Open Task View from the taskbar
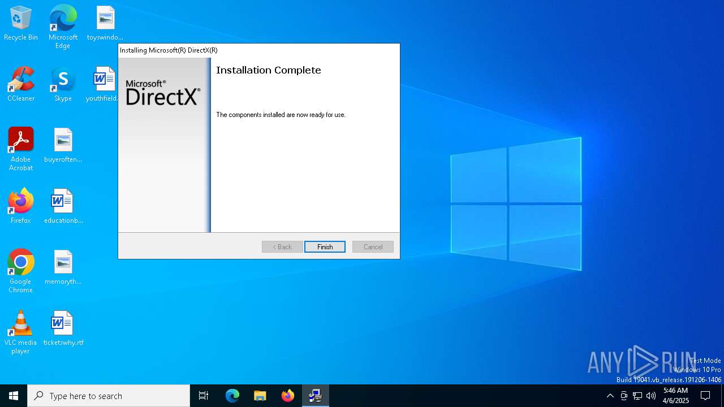The image size is (724, 407). coord(204,396)
